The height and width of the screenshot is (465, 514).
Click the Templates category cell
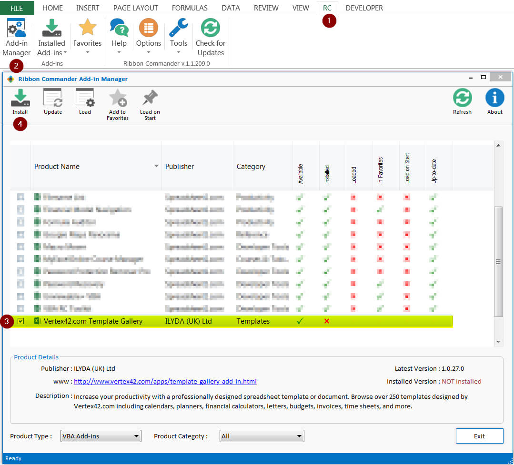click(253, 321)
